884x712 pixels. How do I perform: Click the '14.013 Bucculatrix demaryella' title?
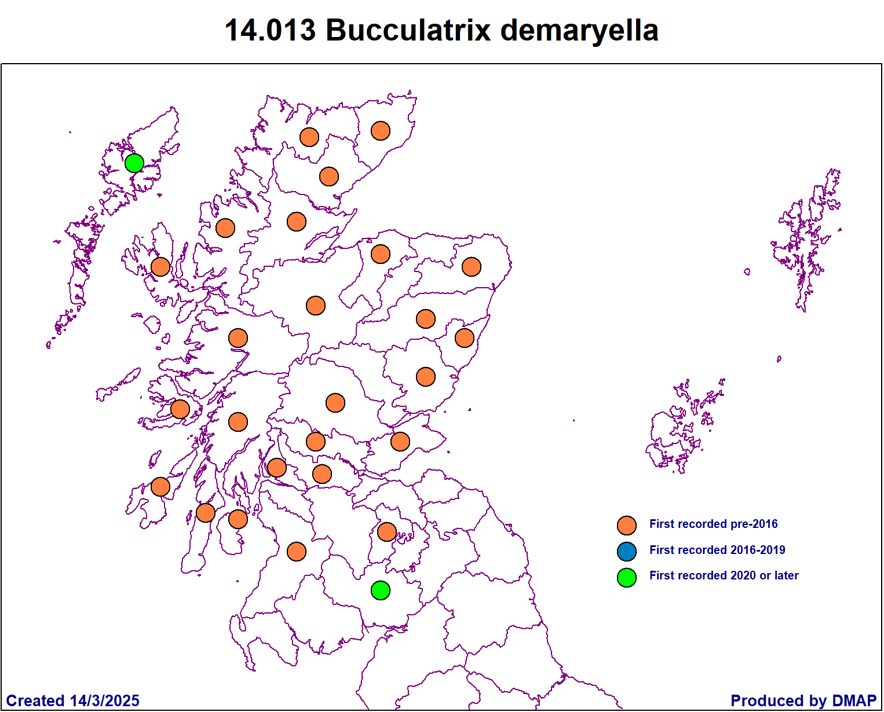click(441, 30)
